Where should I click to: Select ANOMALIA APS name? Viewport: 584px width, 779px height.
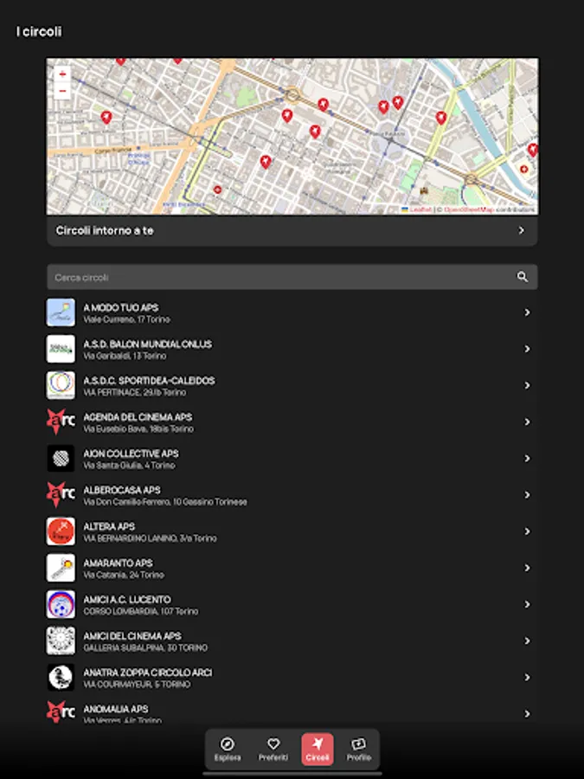[x=115, y=709]
